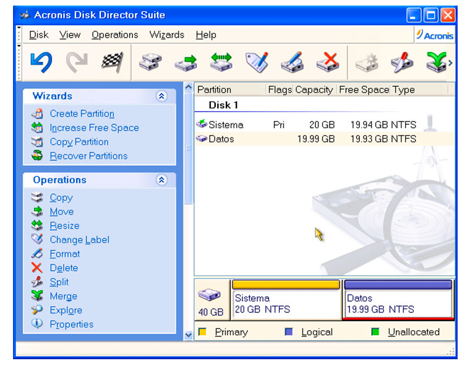Click the icon beside Recover Partitions
The width and height of the screenshot is (470, 366).
pyautogui.click(x=38, y=156)
